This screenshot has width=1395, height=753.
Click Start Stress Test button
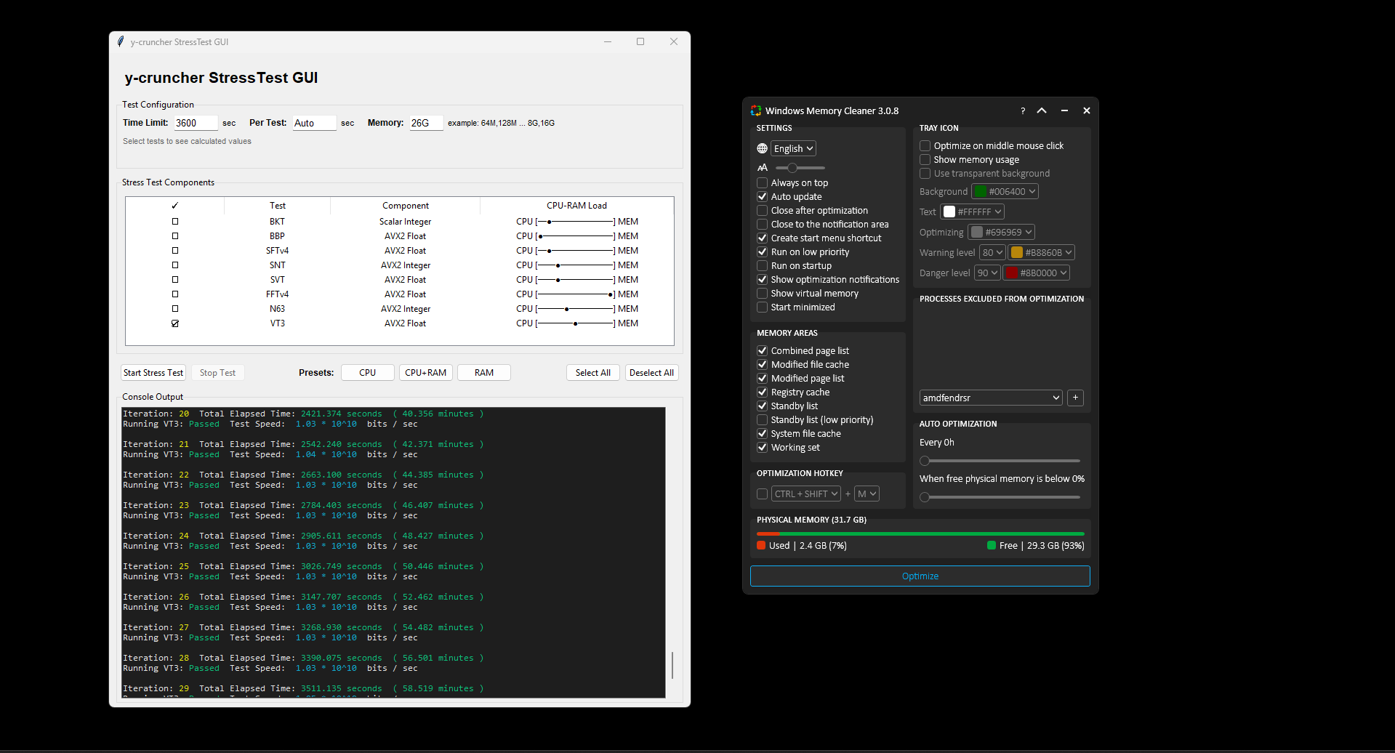point(153,372)
